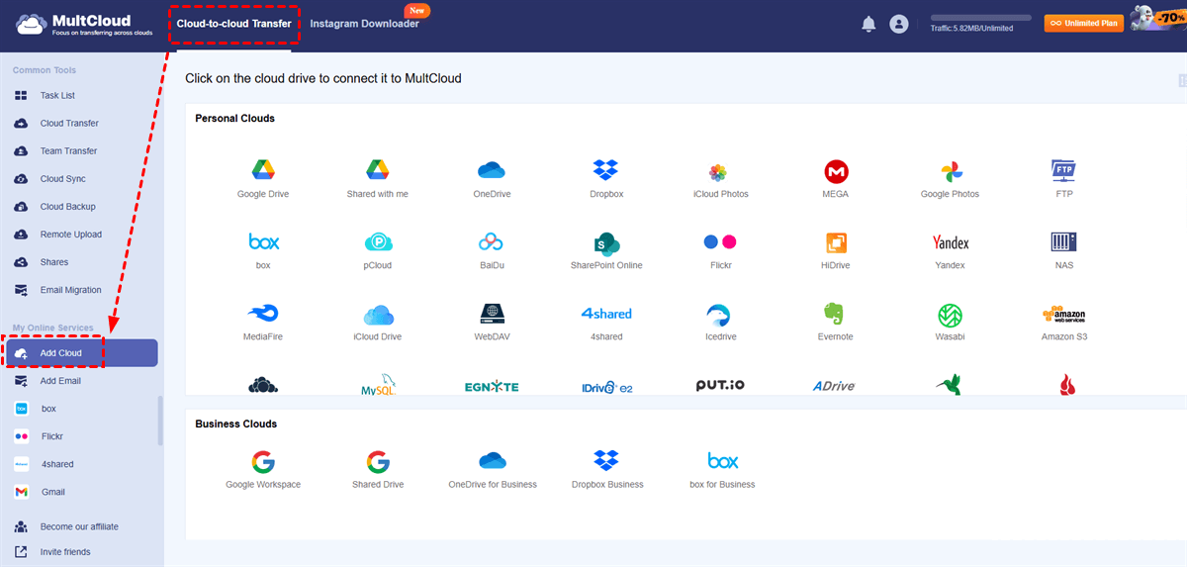Connect Google Photos
The width and height of the screenshot is (1187, 567).
(950, 179)
